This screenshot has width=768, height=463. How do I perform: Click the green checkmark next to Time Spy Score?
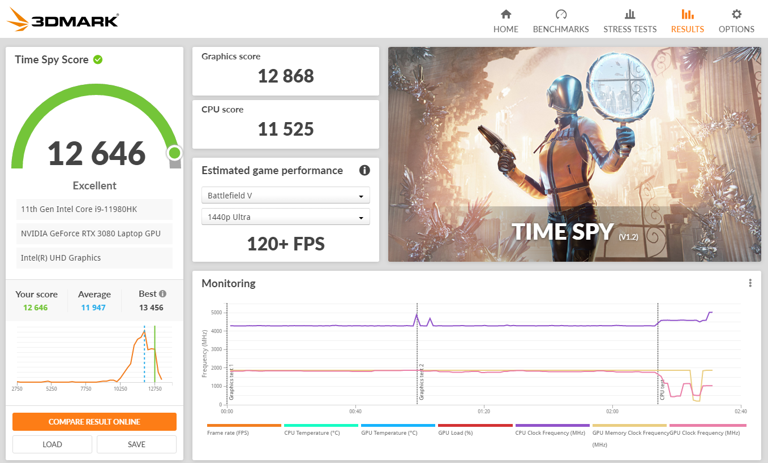tap(98, 59)
